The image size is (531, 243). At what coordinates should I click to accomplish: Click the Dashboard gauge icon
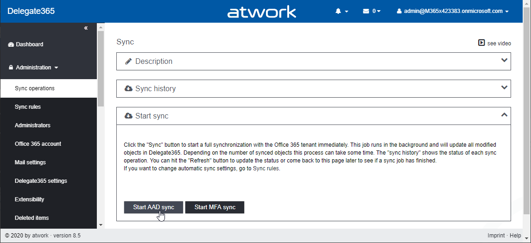click(x=11, y=44)
